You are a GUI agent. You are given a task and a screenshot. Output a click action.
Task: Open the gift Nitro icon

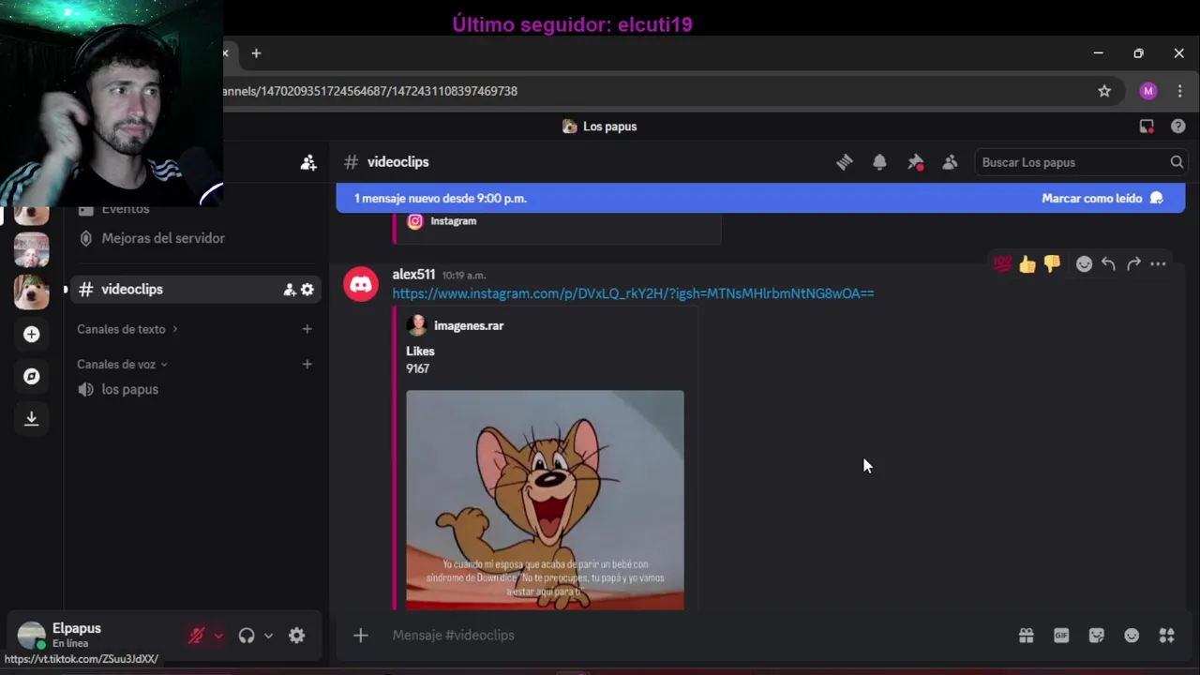[x=1027, y=636]
